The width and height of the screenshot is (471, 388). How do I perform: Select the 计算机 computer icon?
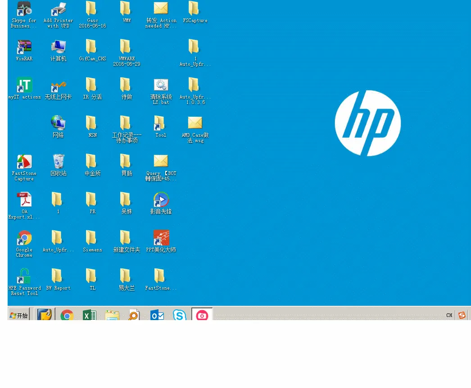tap(58, 50)
